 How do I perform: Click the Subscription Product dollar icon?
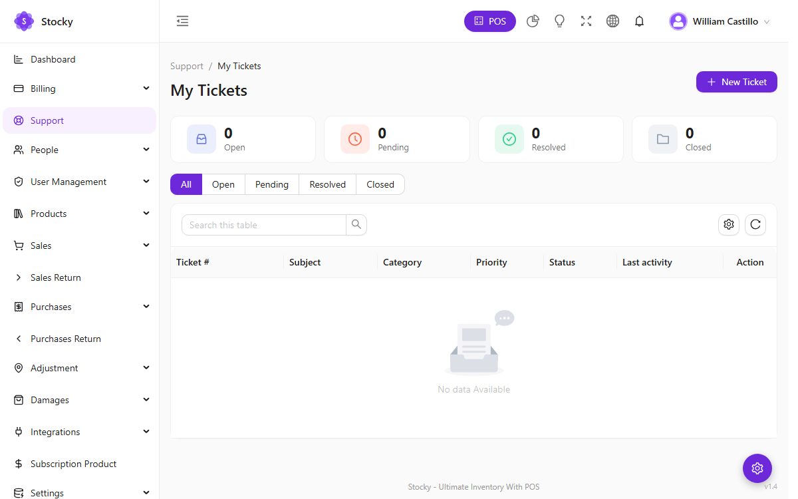click(19, 464)
